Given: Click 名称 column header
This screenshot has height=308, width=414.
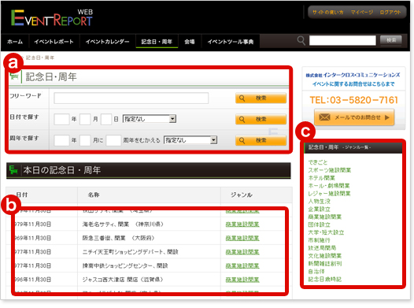Looking at the screenshot, I should (x=94, y=195).
